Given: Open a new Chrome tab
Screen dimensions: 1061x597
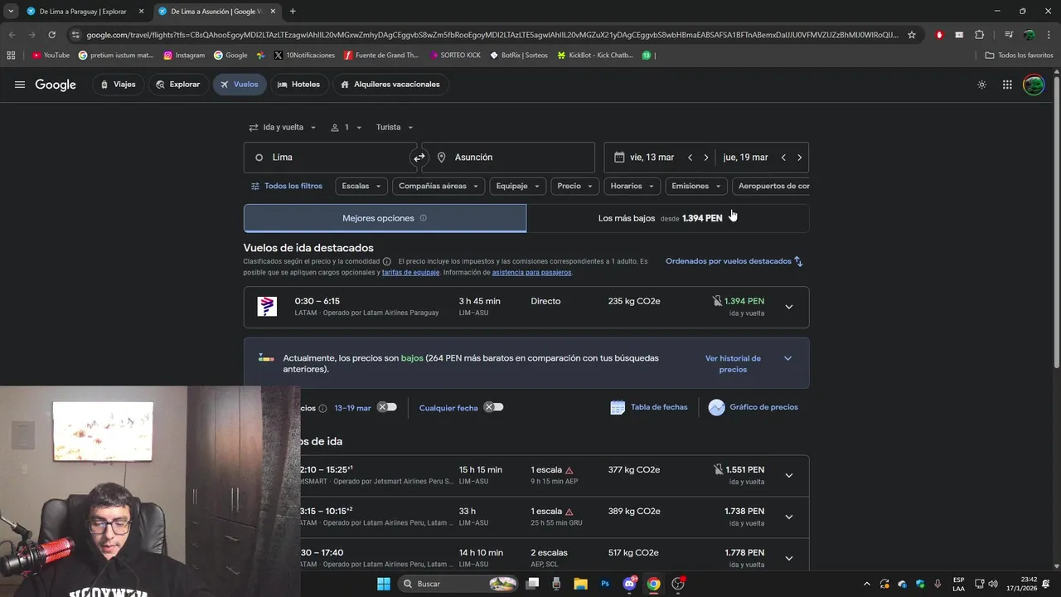Looking at the screenshot, I should pos(293,12).
